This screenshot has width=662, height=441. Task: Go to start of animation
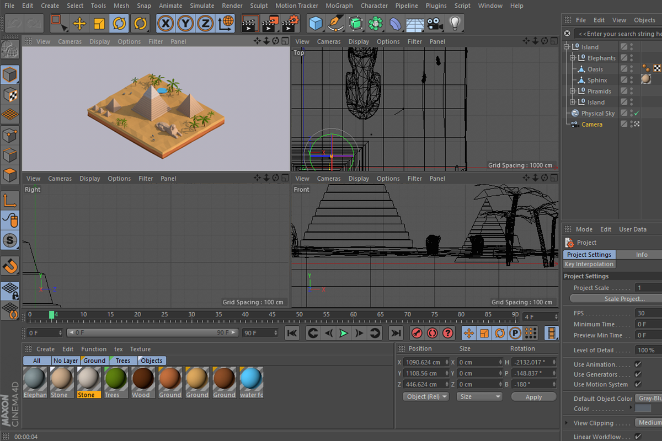point(292,333)
